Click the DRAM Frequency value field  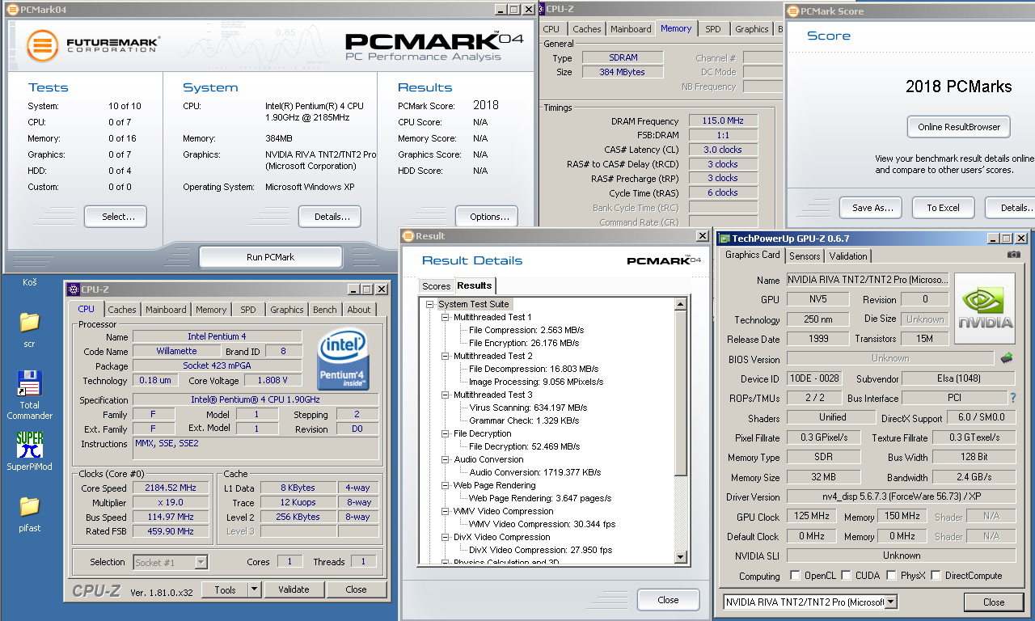pos(722,121)
